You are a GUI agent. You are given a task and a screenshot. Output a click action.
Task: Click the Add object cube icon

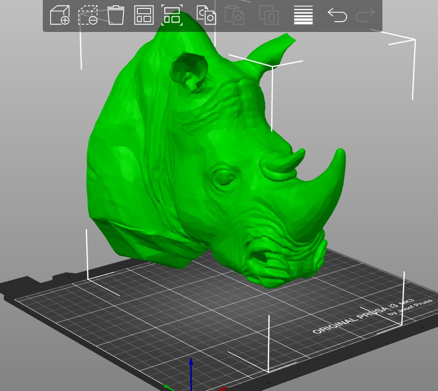click(60, 15)
